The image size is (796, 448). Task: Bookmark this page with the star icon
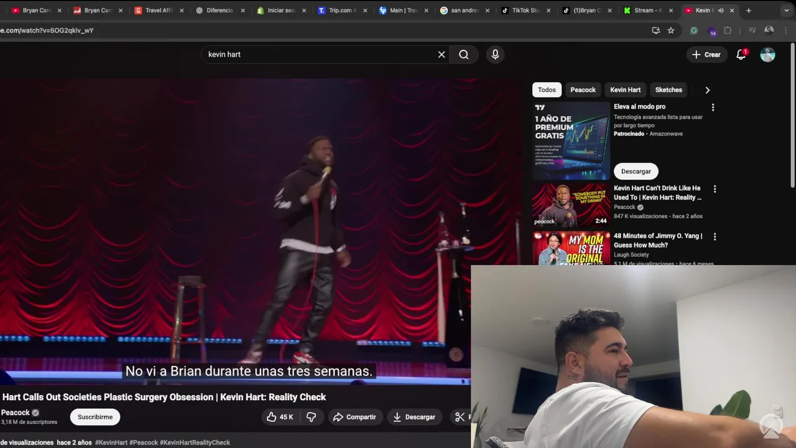pos(671,30)
